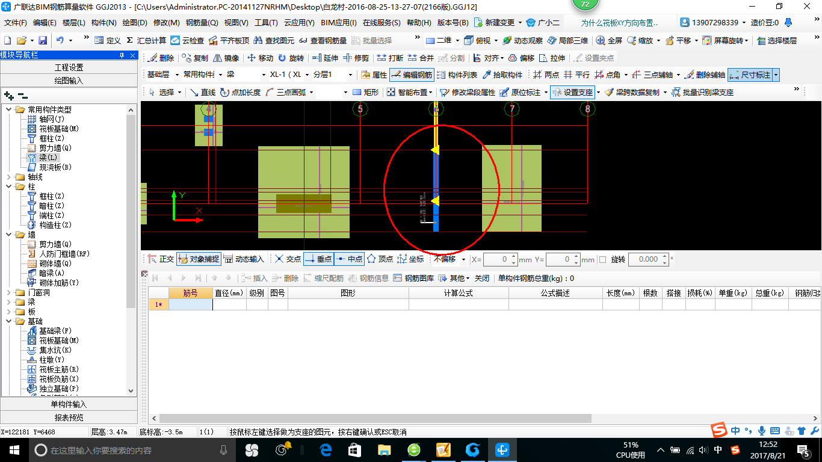Click 设置支座 (set support) tool
The height and width of the screenshot is (462, 822).
click(x=572, y=92)
